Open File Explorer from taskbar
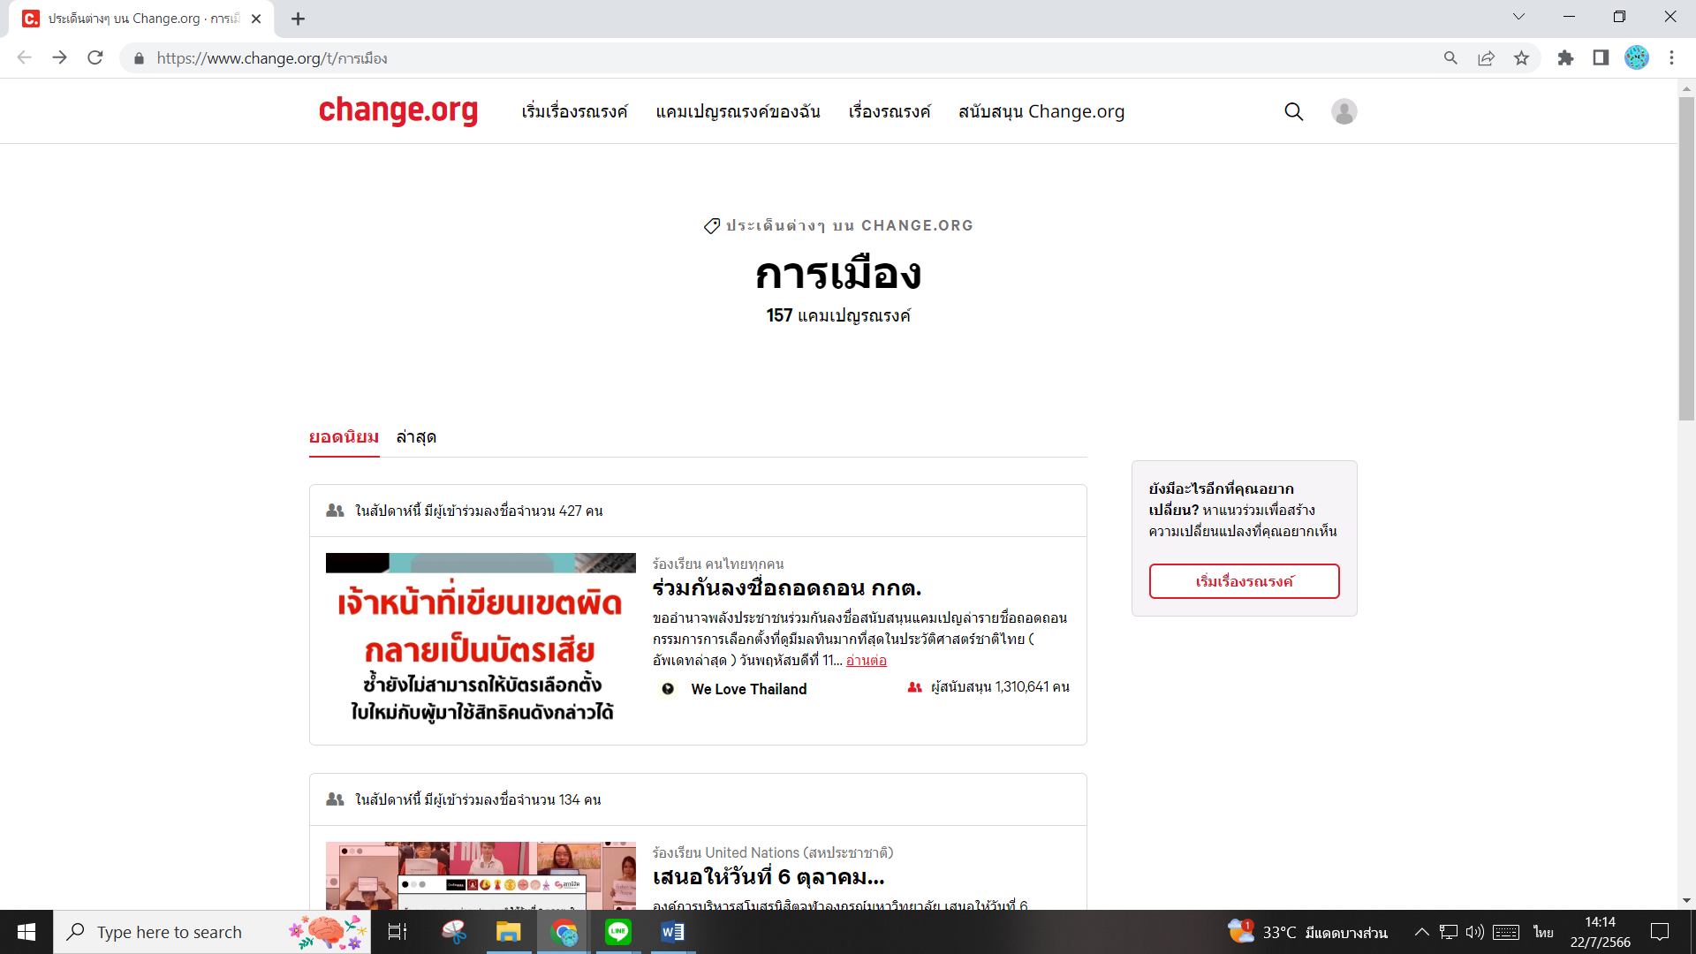Viewport: 1696px width, 954px height. 508,932
